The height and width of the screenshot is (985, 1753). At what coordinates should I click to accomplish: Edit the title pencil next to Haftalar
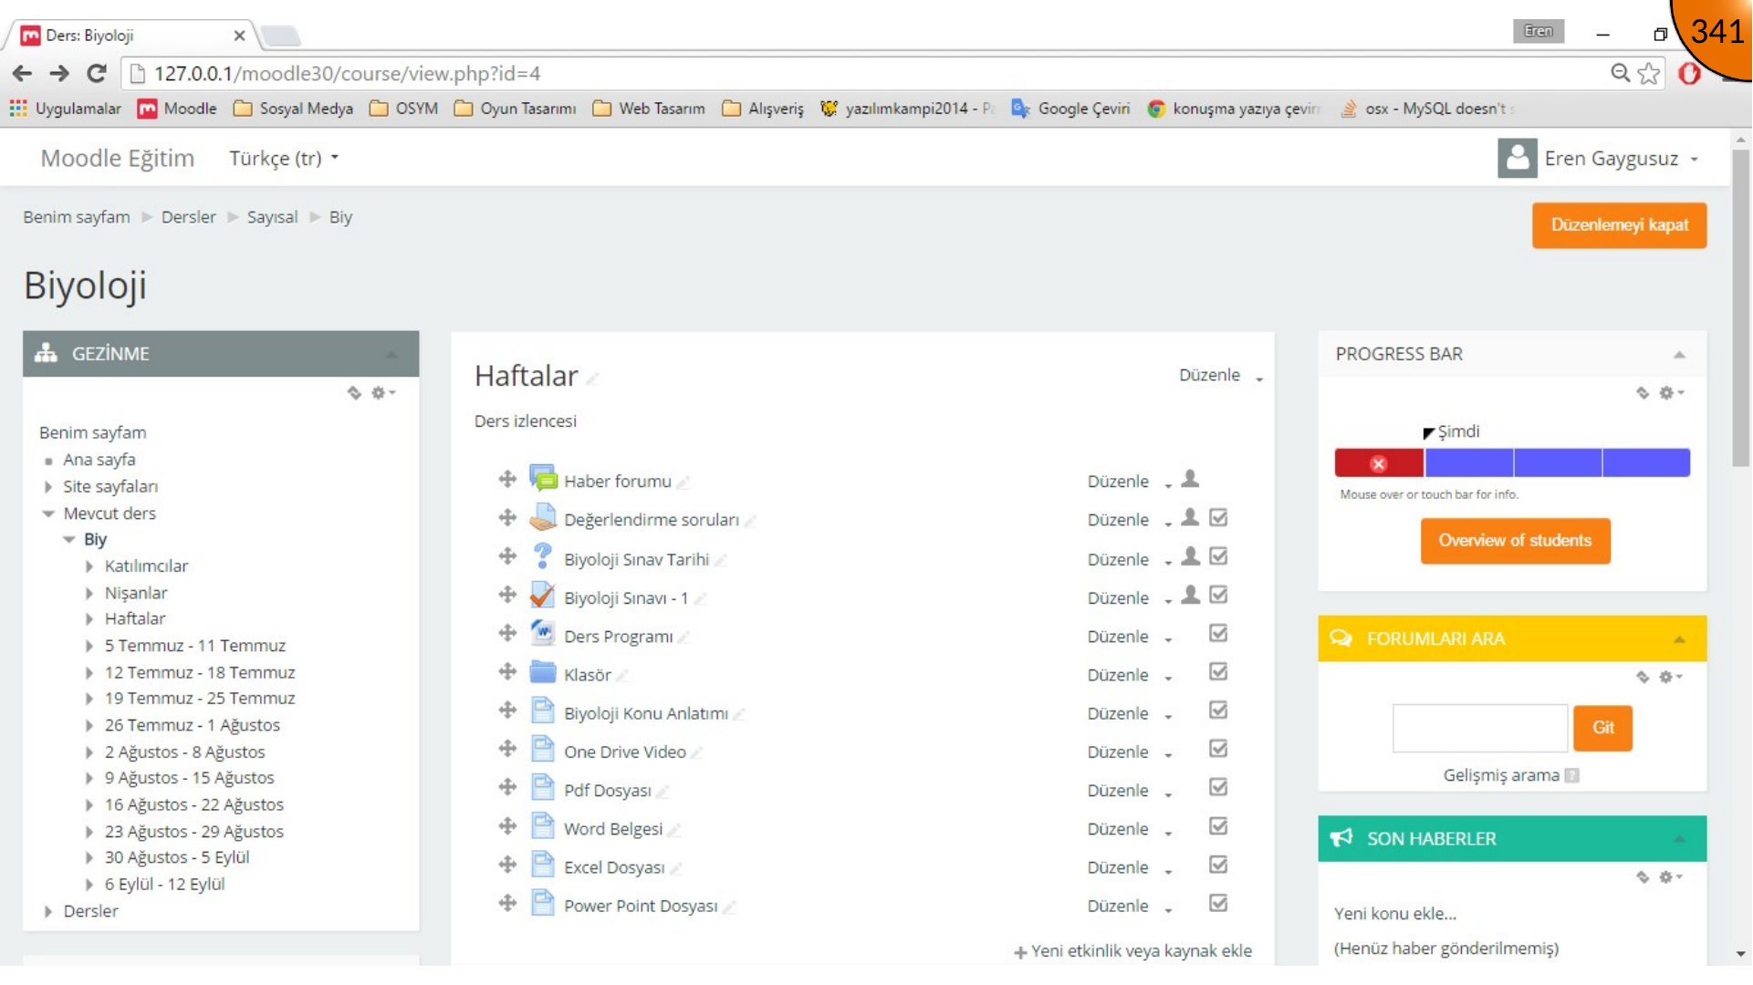coord(592,378)
